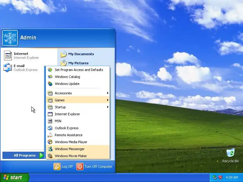The height and width of the screenshot is (182, 243).
Task: Click the Internet Explorer icon in All Programs
Action: pos(50,114)
